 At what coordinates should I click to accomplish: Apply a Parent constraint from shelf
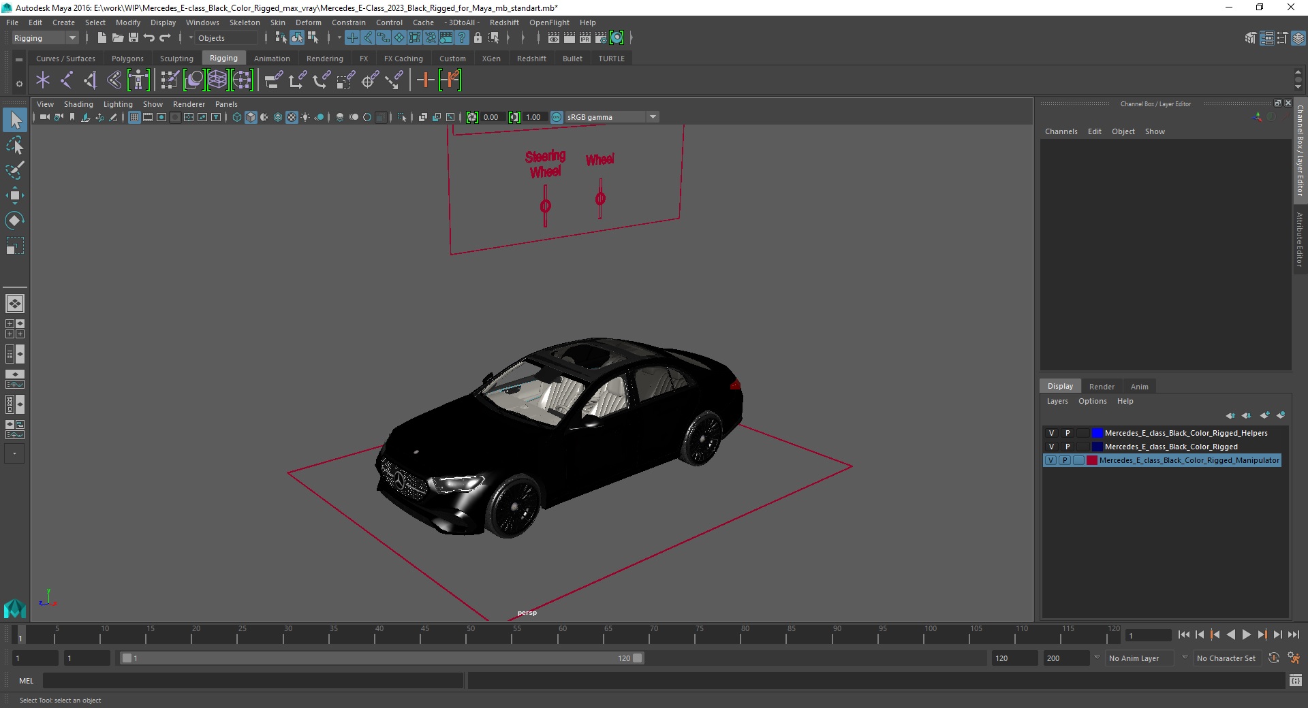point(273,80)
